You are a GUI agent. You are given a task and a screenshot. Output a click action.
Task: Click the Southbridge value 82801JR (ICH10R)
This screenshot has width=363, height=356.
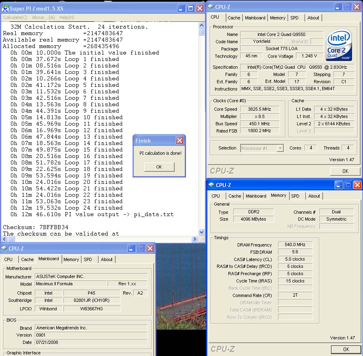pos(92,300)
